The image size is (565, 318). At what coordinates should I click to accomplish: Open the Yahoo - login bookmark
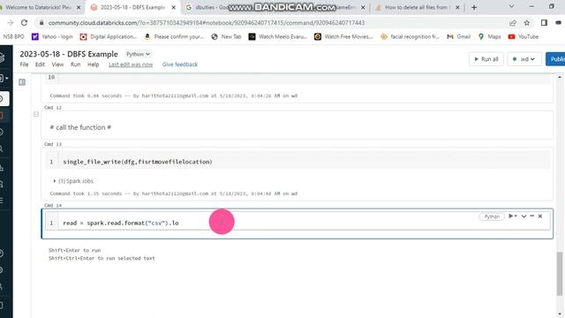[x=52, y=37]
